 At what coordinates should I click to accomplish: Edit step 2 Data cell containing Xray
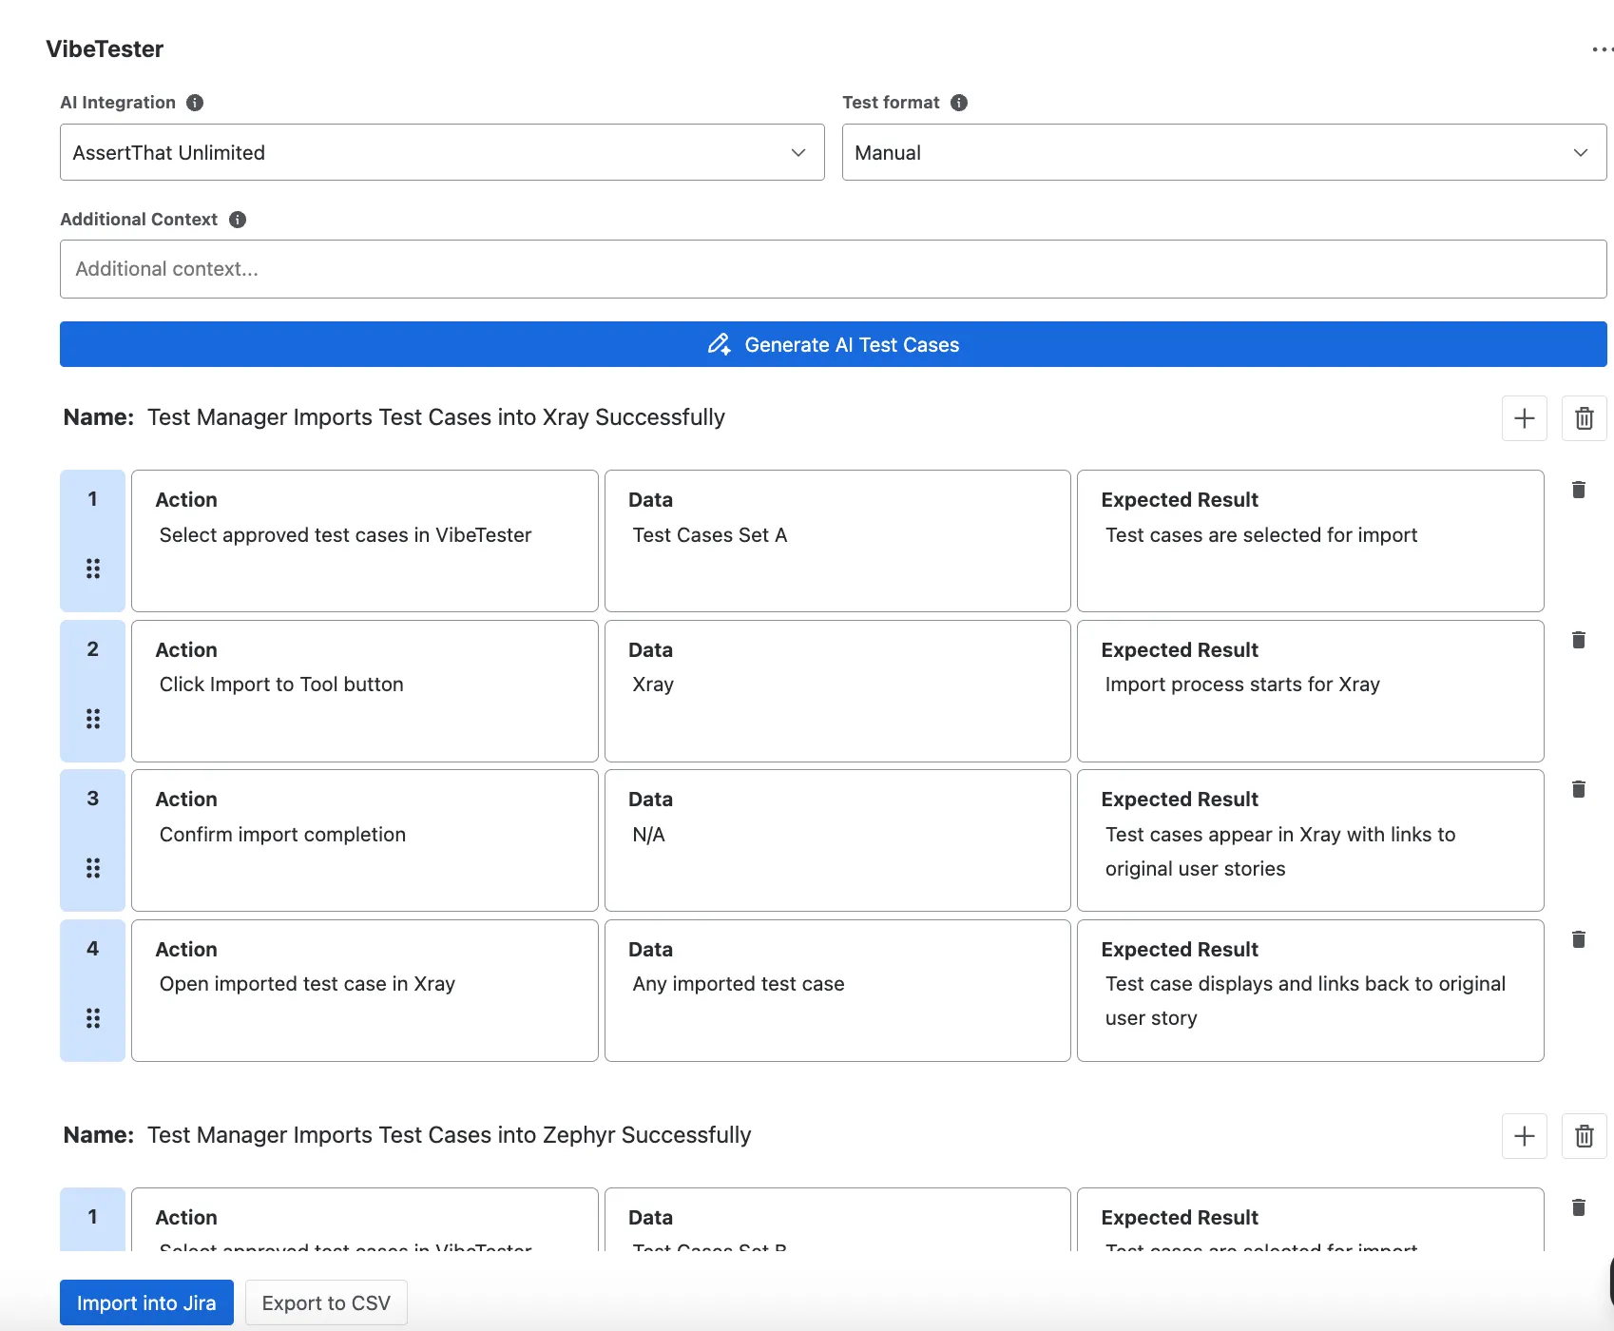point(837,691)
